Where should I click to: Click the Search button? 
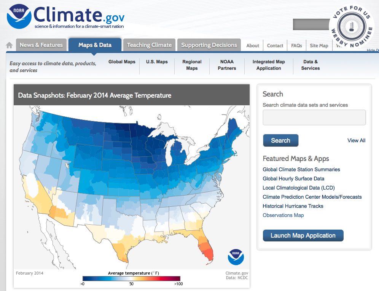[280, 140]
